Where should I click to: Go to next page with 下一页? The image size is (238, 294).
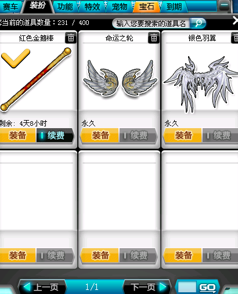pos(147,287)
